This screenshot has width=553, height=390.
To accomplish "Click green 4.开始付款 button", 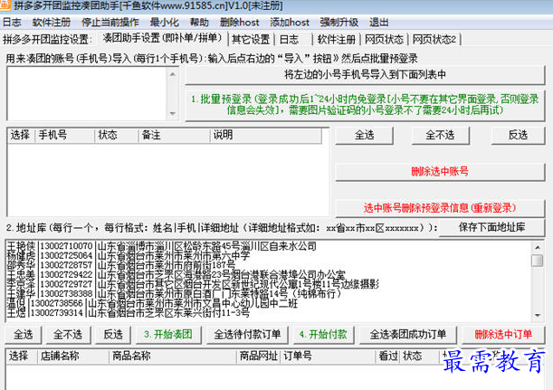I will tap(323, 335).
